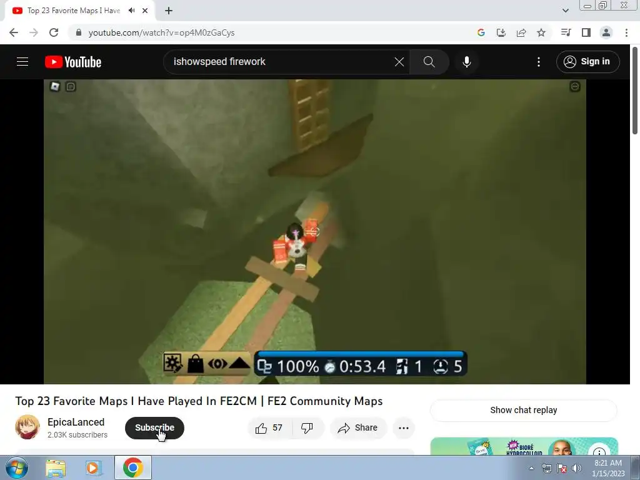Click the Sign in button

[587, 62]
